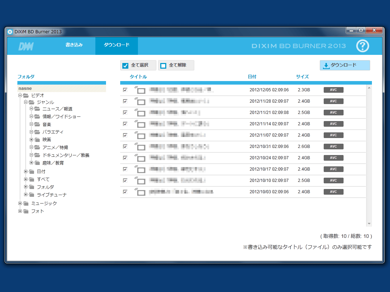Start download with the ダウンロード button
The height and width of the screenshot is (292, 390).
(345, 65)
